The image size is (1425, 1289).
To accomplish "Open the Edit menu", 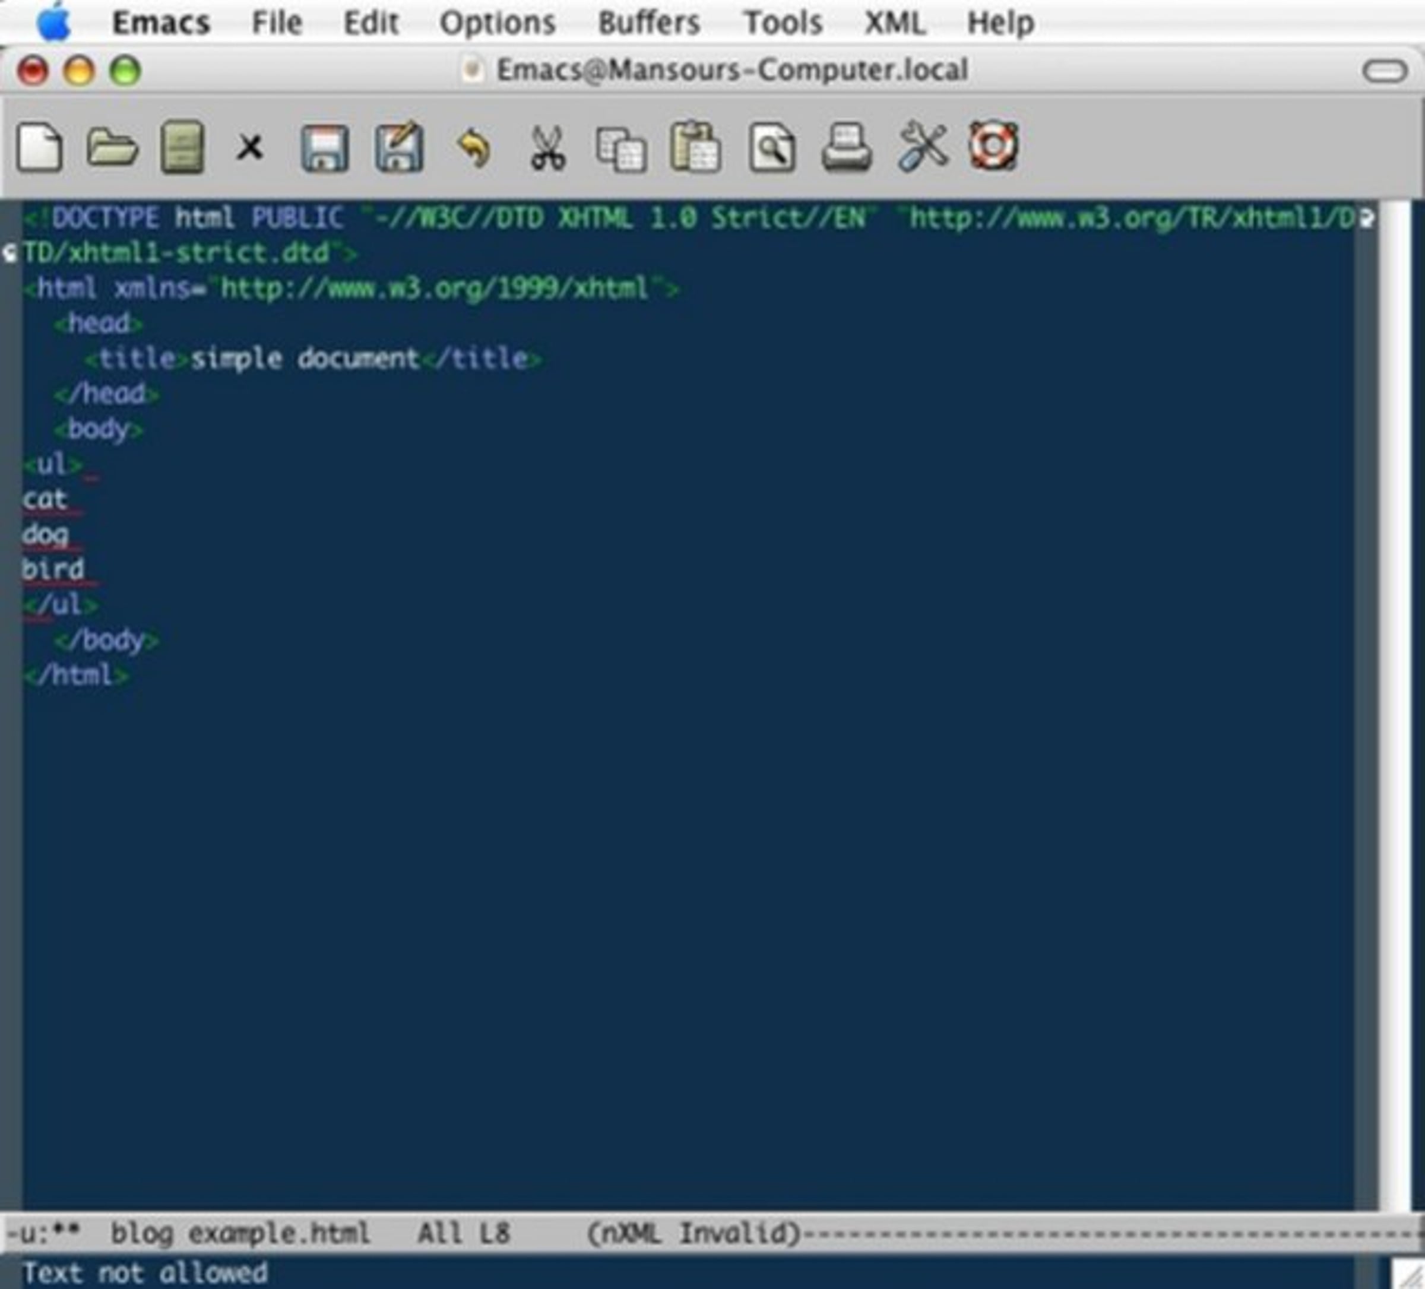I will [x=371, y=23].
